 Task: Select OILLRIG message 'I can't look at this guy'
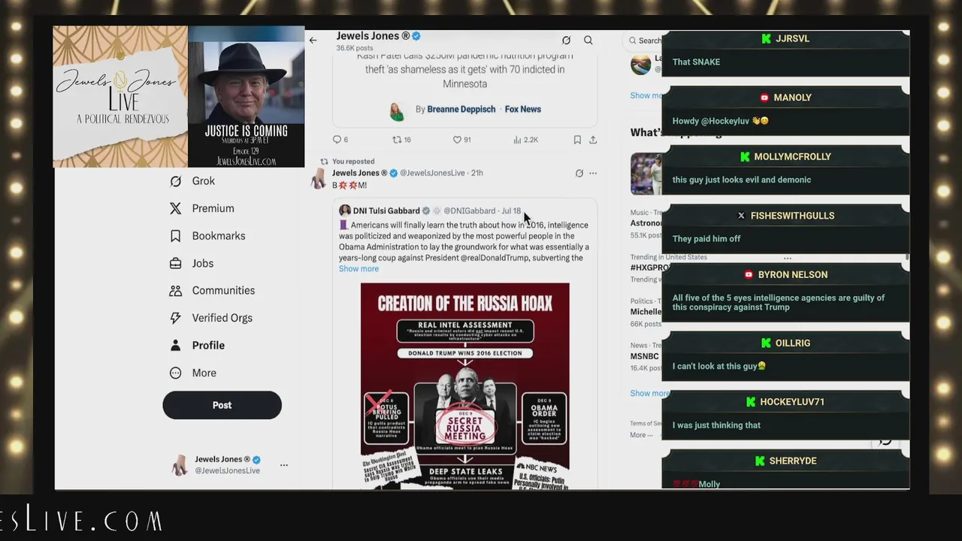pos(718,367)
